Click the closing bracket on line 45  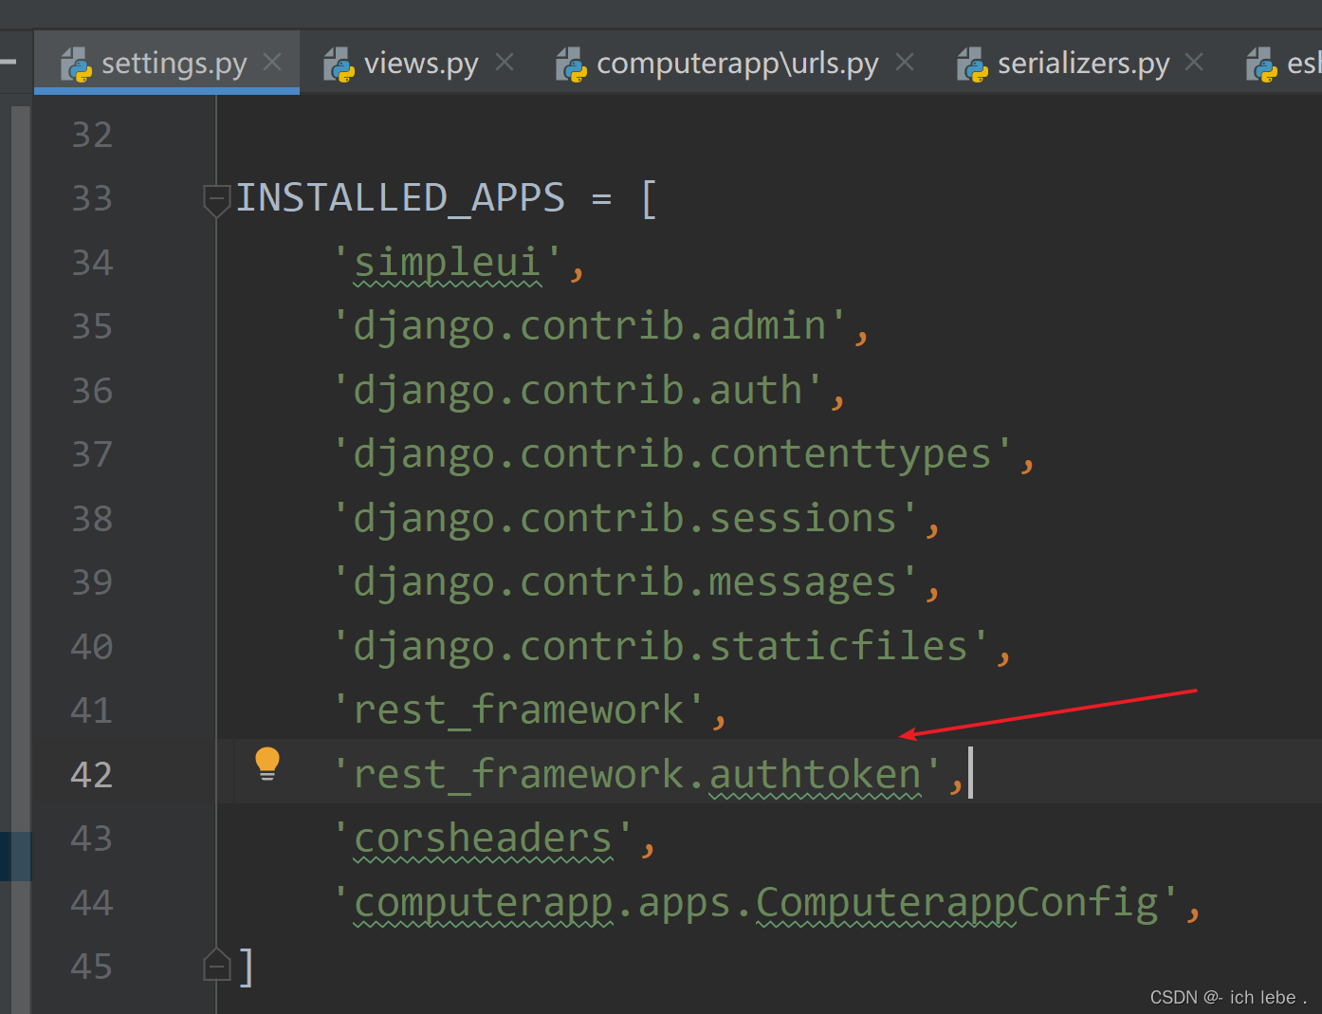tap(247, 967)
